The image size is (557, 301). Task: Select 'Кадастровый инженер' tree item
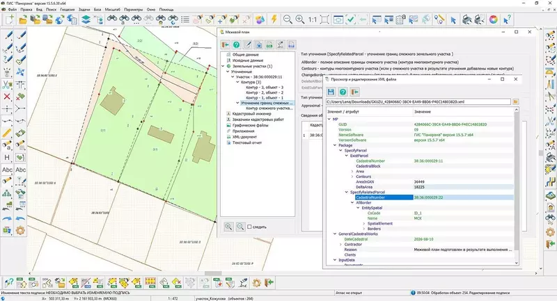click(x=252, y=114)
